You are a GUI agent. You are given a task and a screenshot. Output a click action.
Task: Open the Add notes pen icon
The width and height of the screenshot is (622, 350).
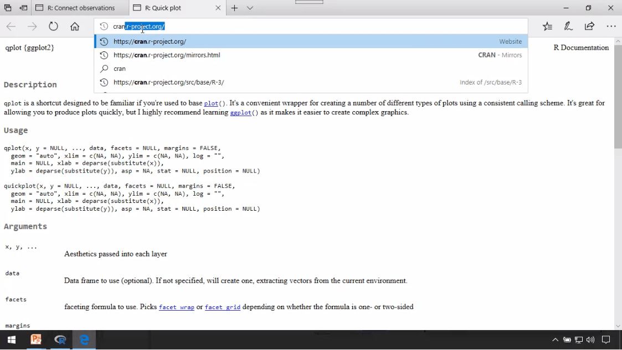click(x=568, y=27)
